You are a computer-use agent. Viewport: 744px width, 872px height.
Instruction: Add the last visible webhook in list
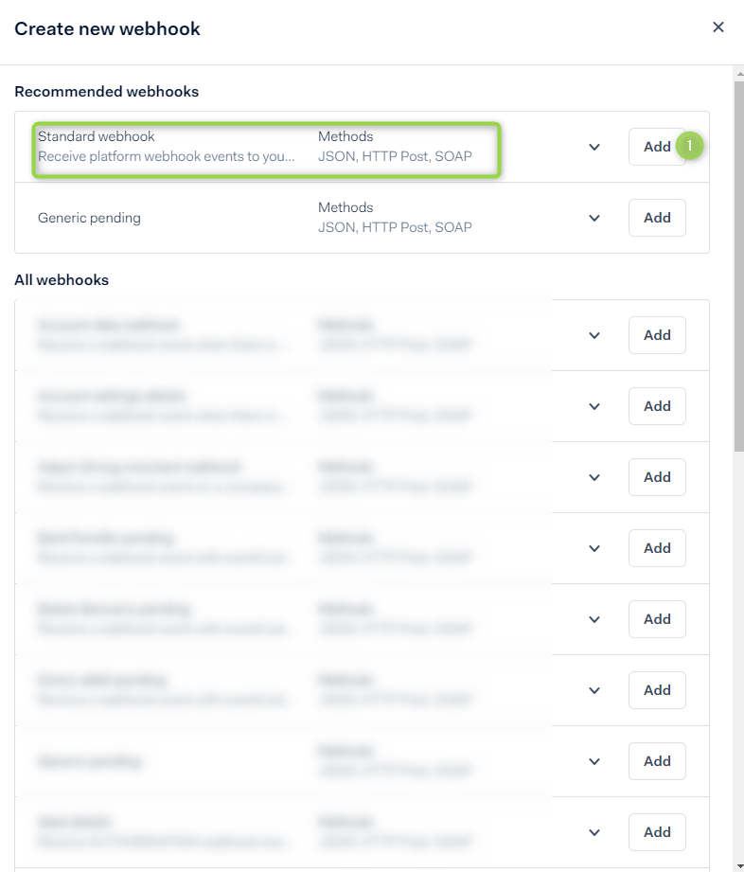[x=657, y=832]
